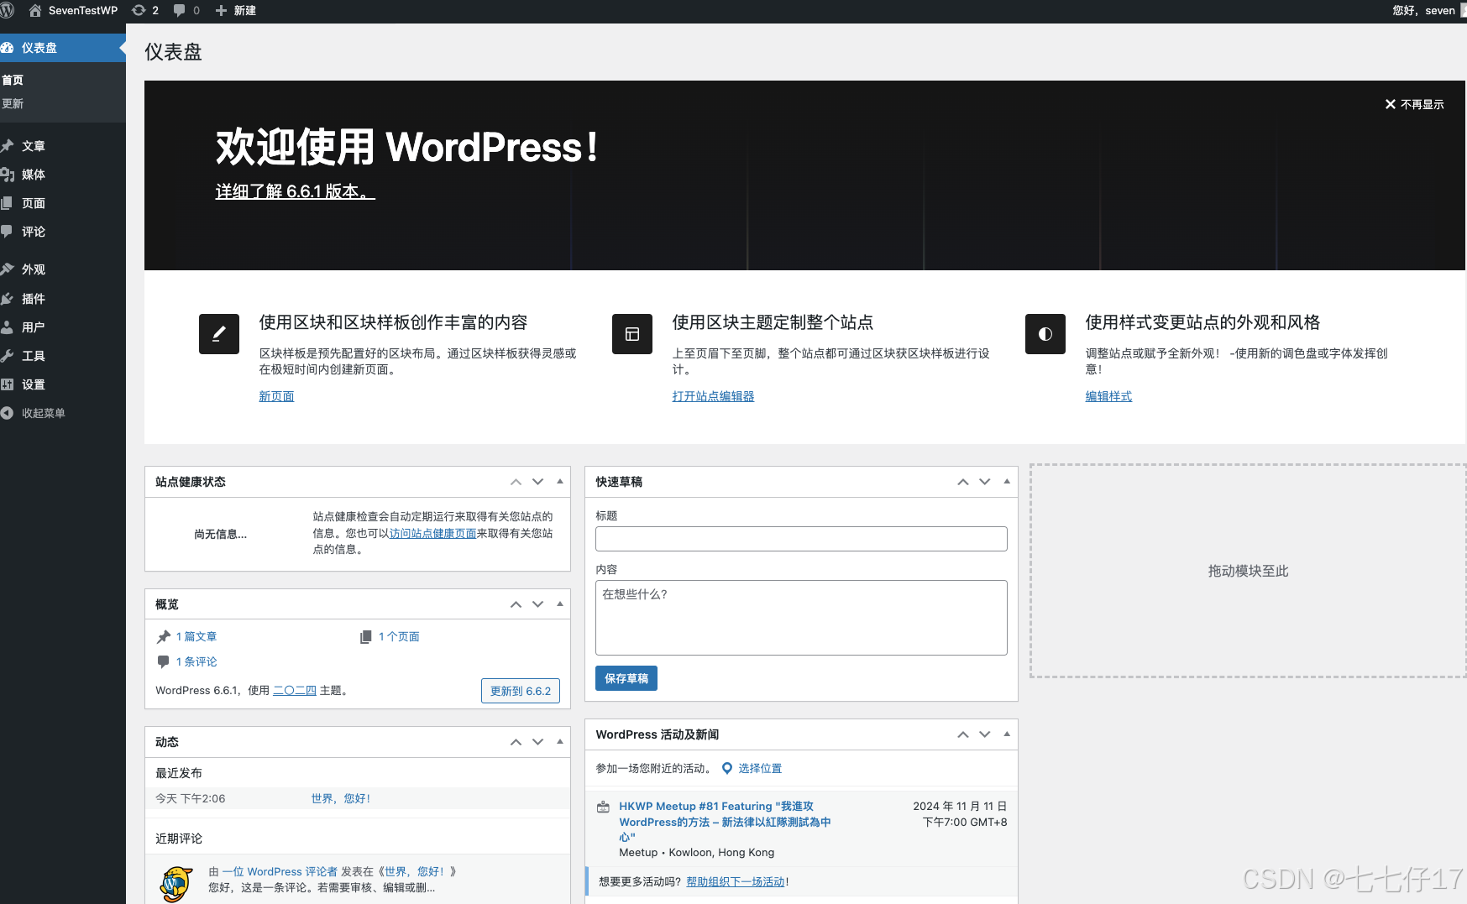Click the location pin icon beside 选择位置

tap(727, 768)
